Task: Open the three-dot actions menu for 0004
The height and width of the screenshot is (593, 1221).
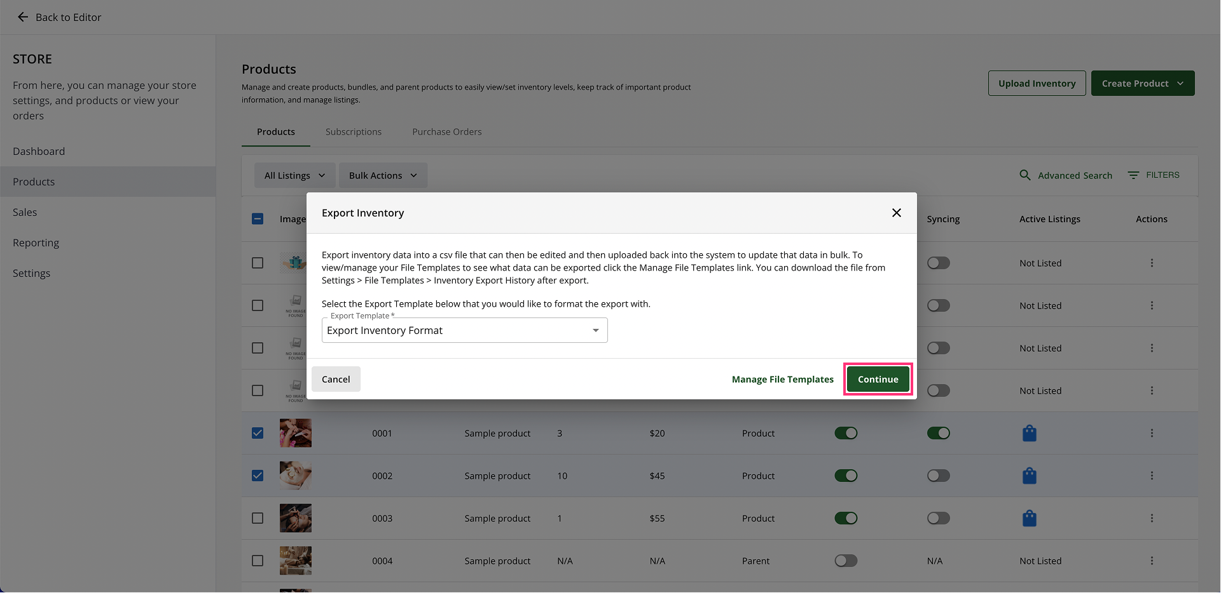Action: pyautogui.click(x=1152, y=561)
